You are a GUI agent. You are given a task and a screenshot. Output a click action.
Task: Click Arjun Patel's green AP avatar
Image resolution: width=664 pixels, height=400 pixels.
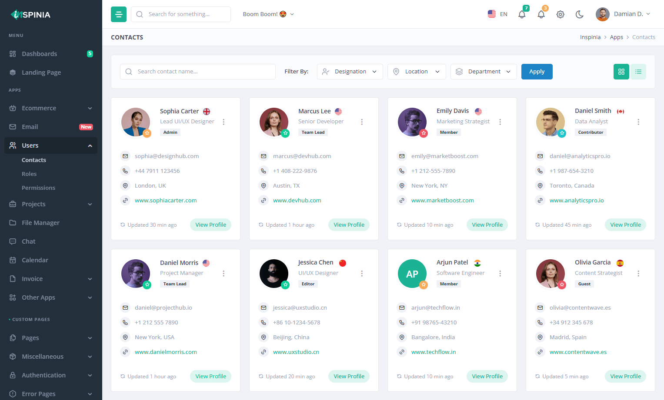coord(412,274)
